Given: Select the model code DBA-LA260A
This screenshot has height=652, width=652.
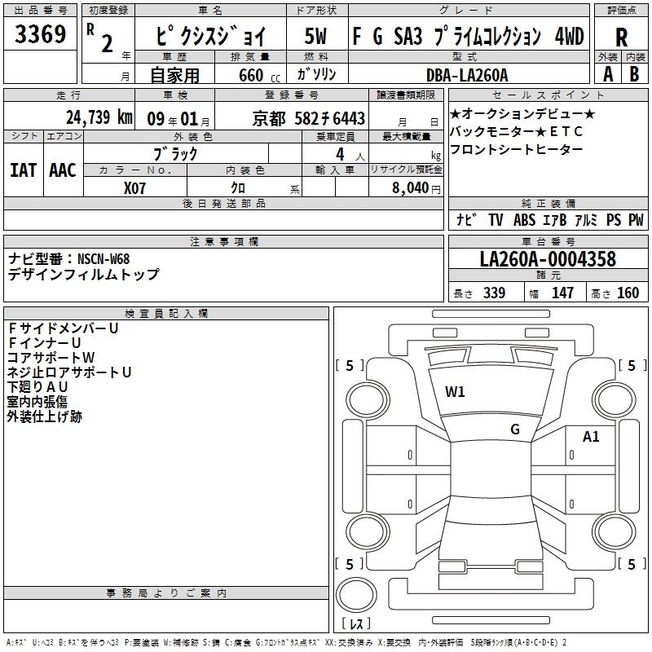Looking at the screenshot, I should pos(467,75).
